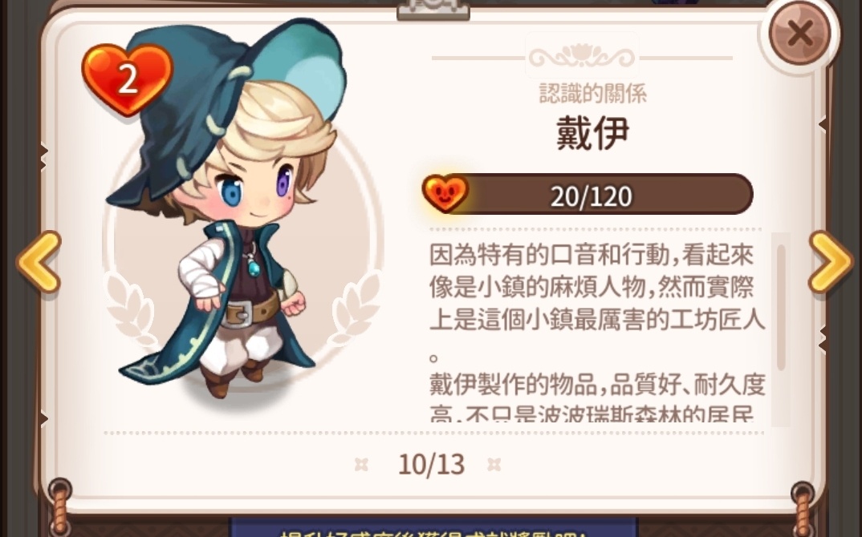Click the 20/120 affection progress bar
The width and height of the screenshot is (862, 537).
point(588,195)
